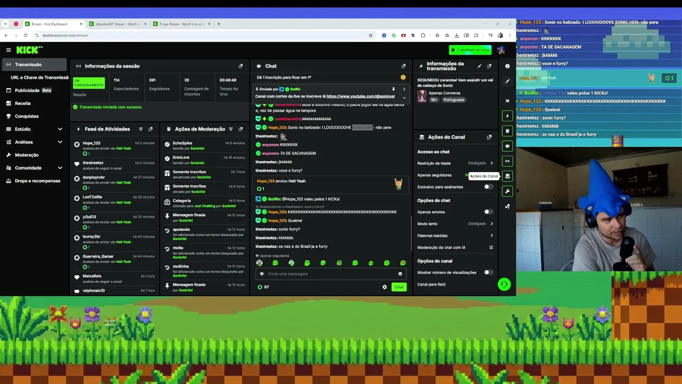The image size is (682, 384).
Task: Open the Kick hamburger menu
Action: (9, 50)
